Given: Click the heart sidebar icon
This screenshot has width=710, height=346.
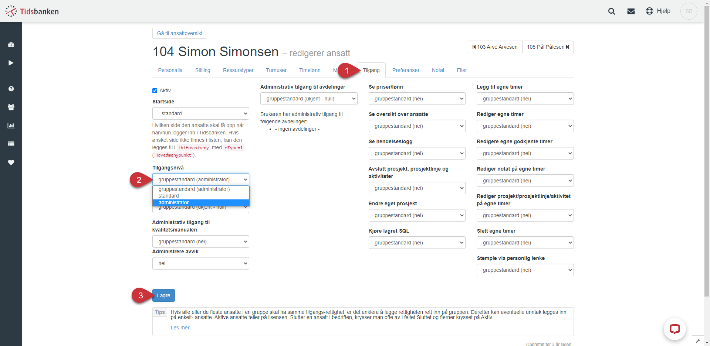Looking at the screenshot, I should click(11, 162).
